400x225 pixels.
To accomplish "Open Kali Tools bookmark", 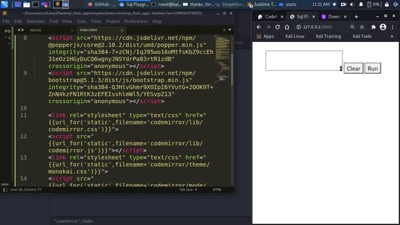I will coord(359,36).
